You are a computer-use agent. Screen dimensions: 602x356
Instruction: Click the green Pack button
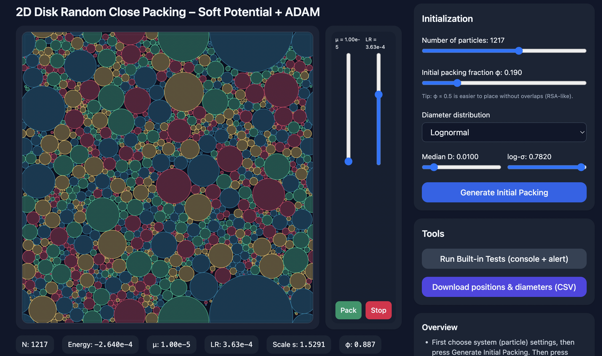pyautogui.click(x=348, y=310)
